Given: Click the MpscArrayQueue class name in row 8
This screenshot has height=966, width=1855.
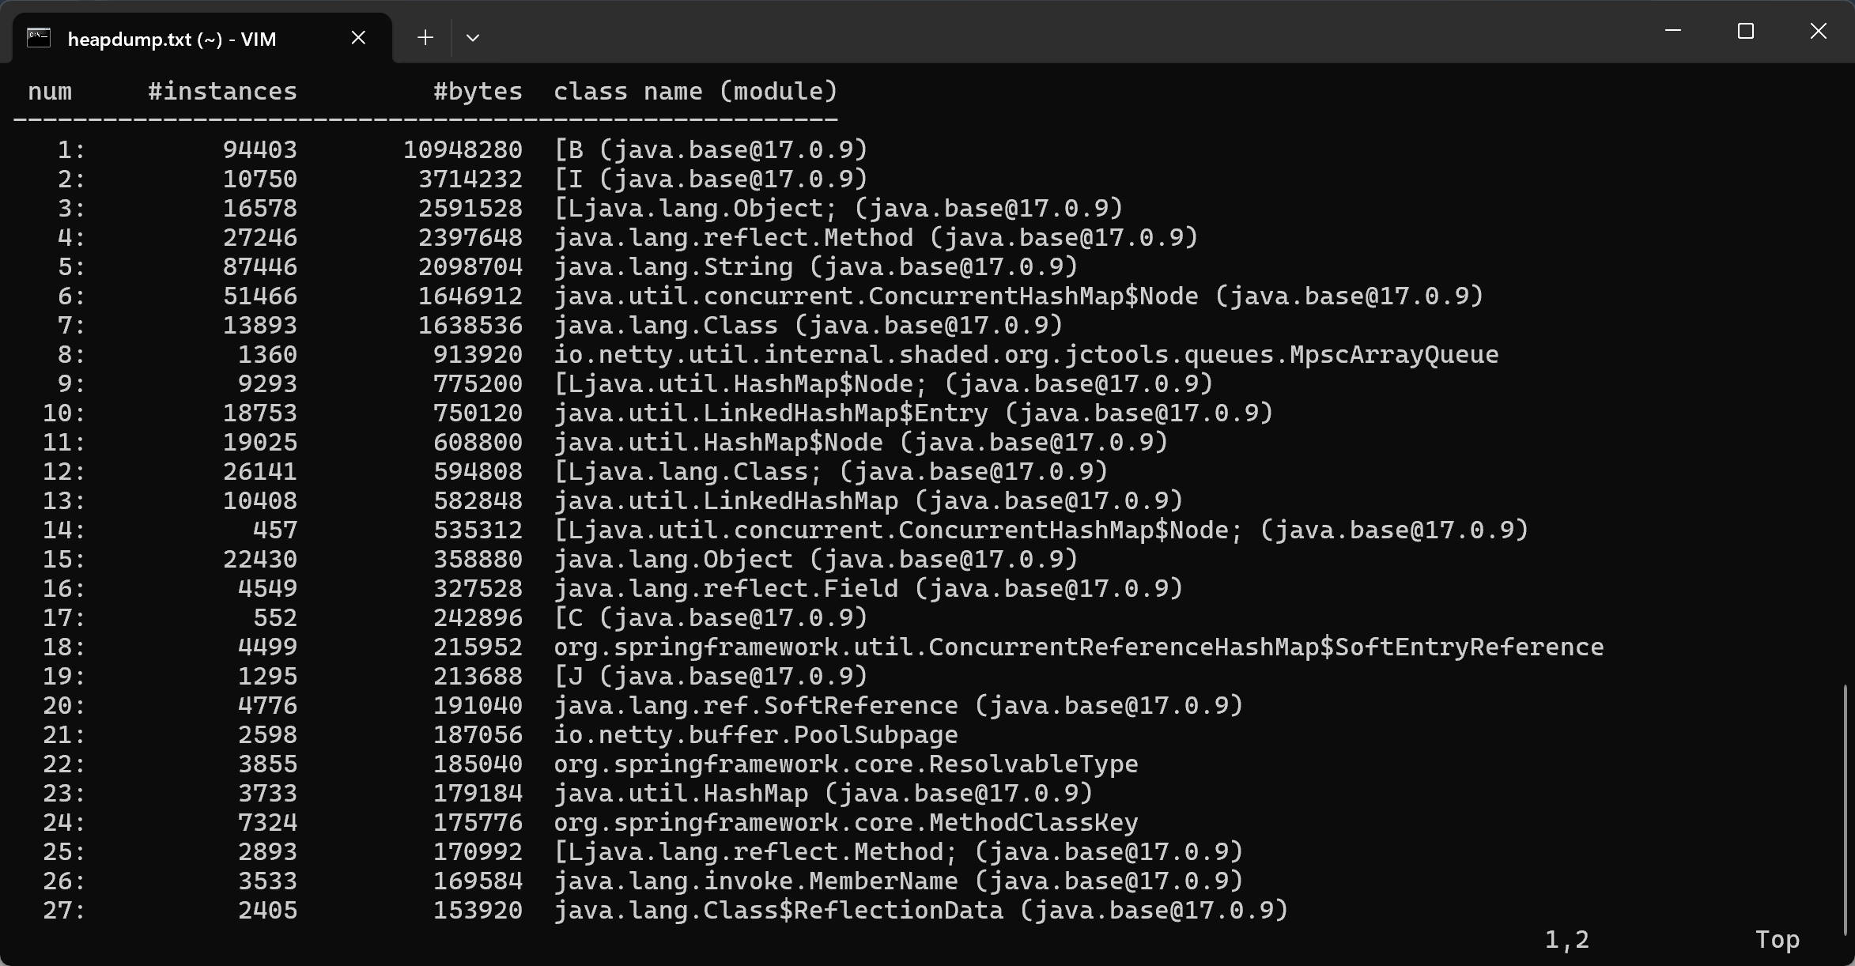Looking at the screenshot, I should pos(1026,355).
